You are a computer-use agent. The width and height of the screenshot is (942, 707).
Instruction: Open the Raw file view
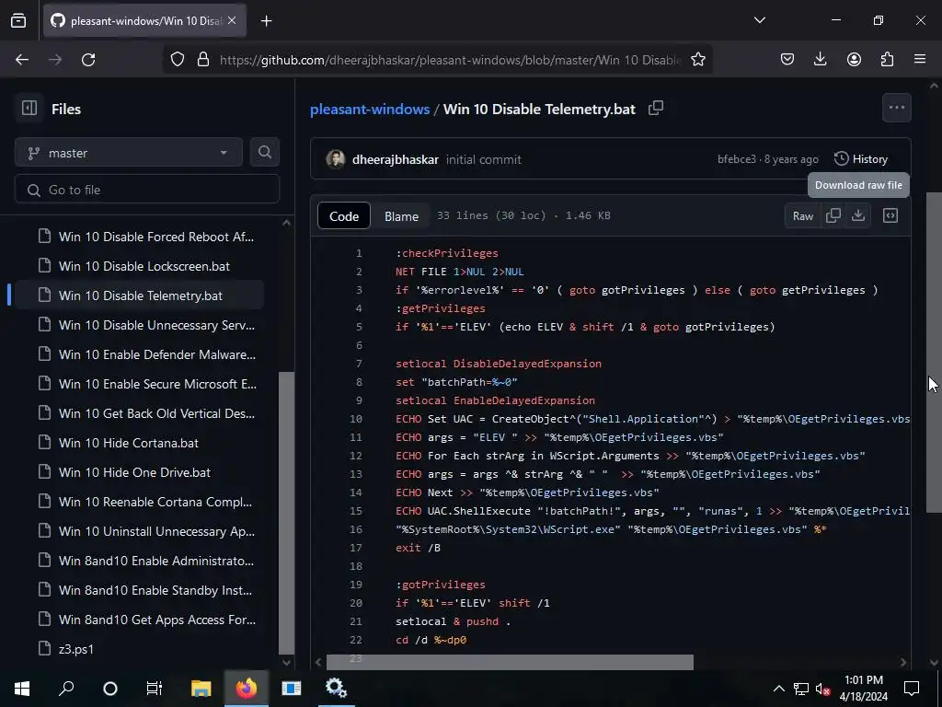[802, 216]
